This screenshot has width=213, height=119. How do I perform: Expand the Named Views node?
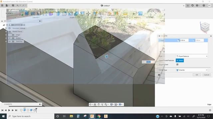point(6,31)
